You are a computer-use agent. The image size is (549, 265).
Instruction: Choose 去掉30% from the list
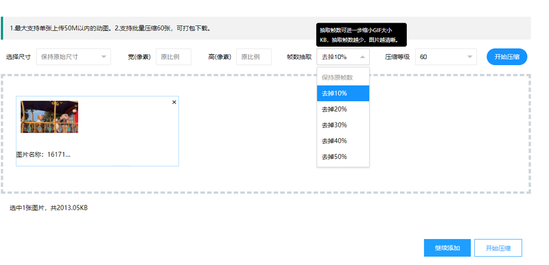click(343, 125)
